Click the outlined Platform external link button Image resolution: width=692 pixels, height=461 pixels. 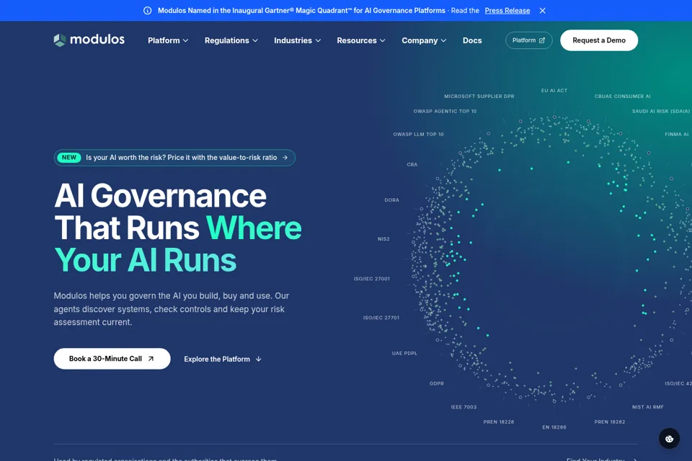pos(528,40)
